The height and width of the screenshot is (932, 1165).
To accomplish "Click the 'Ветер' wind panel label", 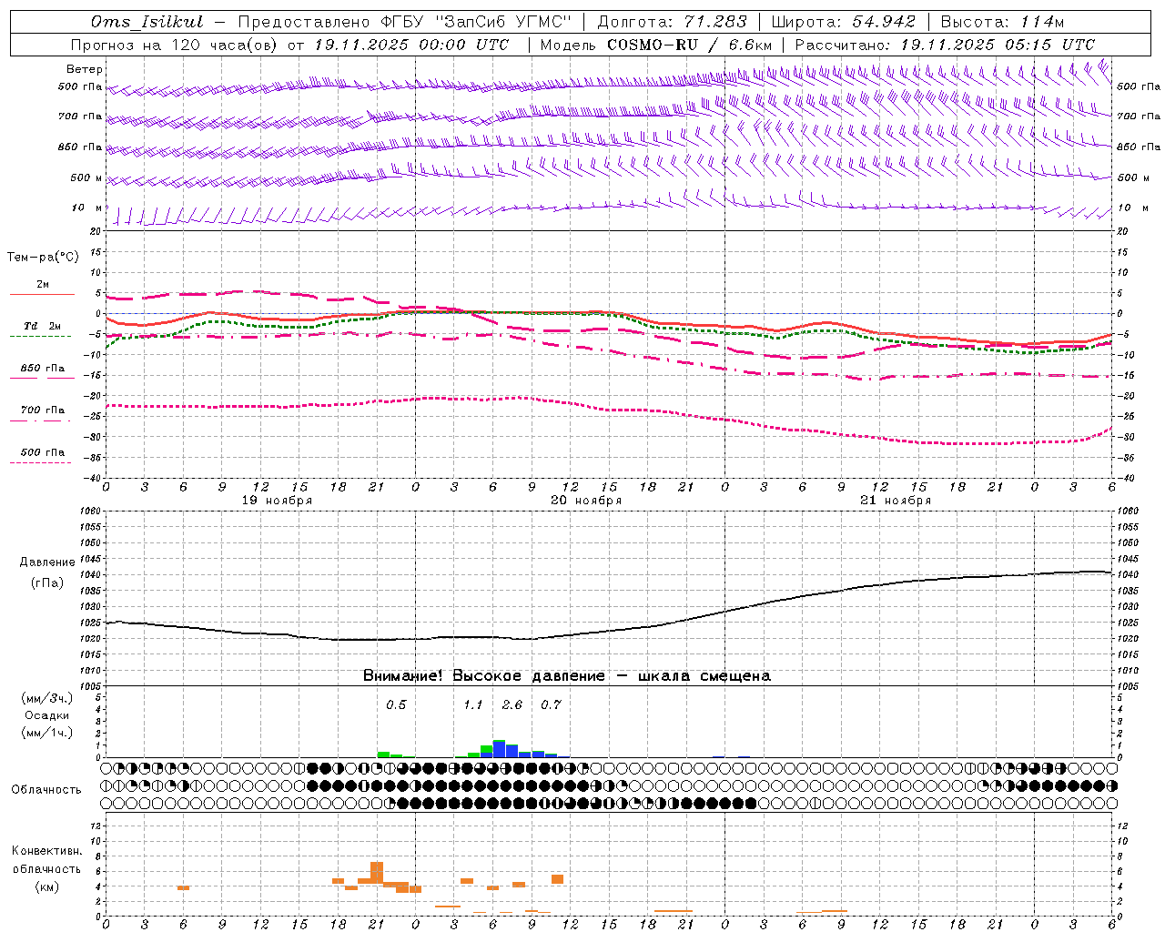I will coord(85,69).
